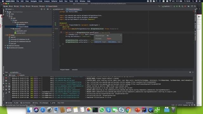Open IntelliJ IDEA from the Dock
The height and width of the screenshot is (114, 203).
click(x=144, y=110)
